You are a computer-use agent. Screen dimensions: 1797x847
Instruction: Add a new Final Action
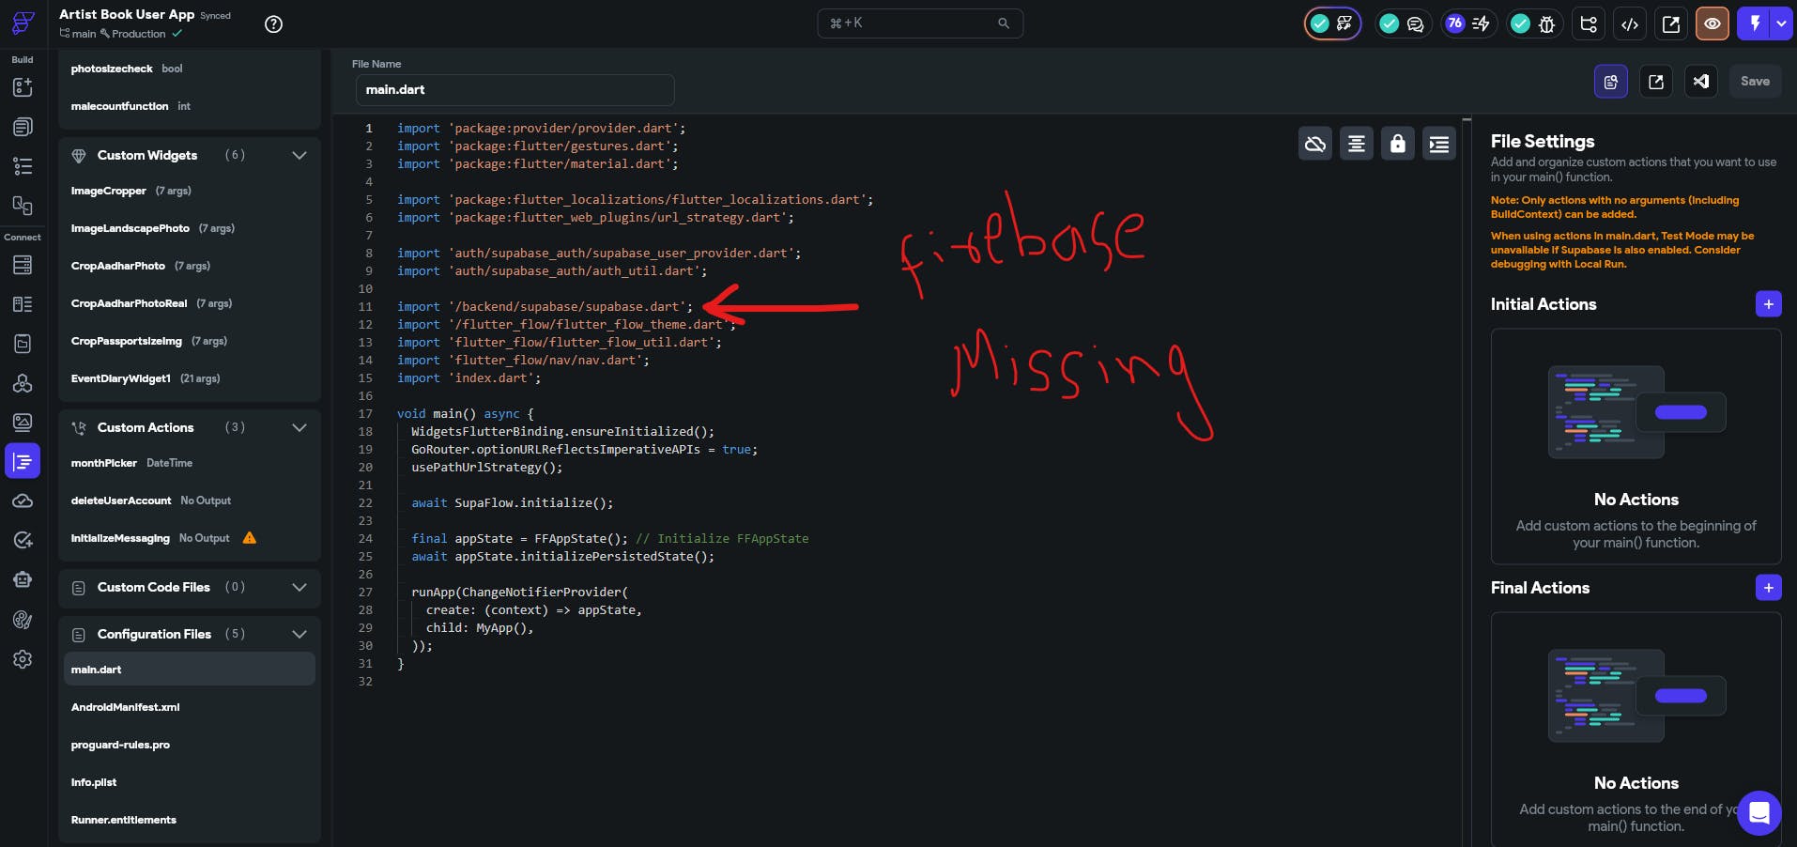point(1768,588)
